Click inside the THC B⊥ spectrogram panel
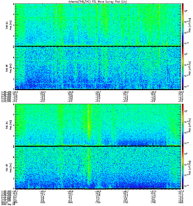193x206 pixels. (98, 125)
